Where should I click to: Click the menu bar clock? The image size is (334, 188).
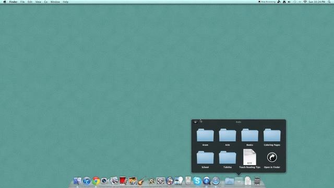point(317,2)
